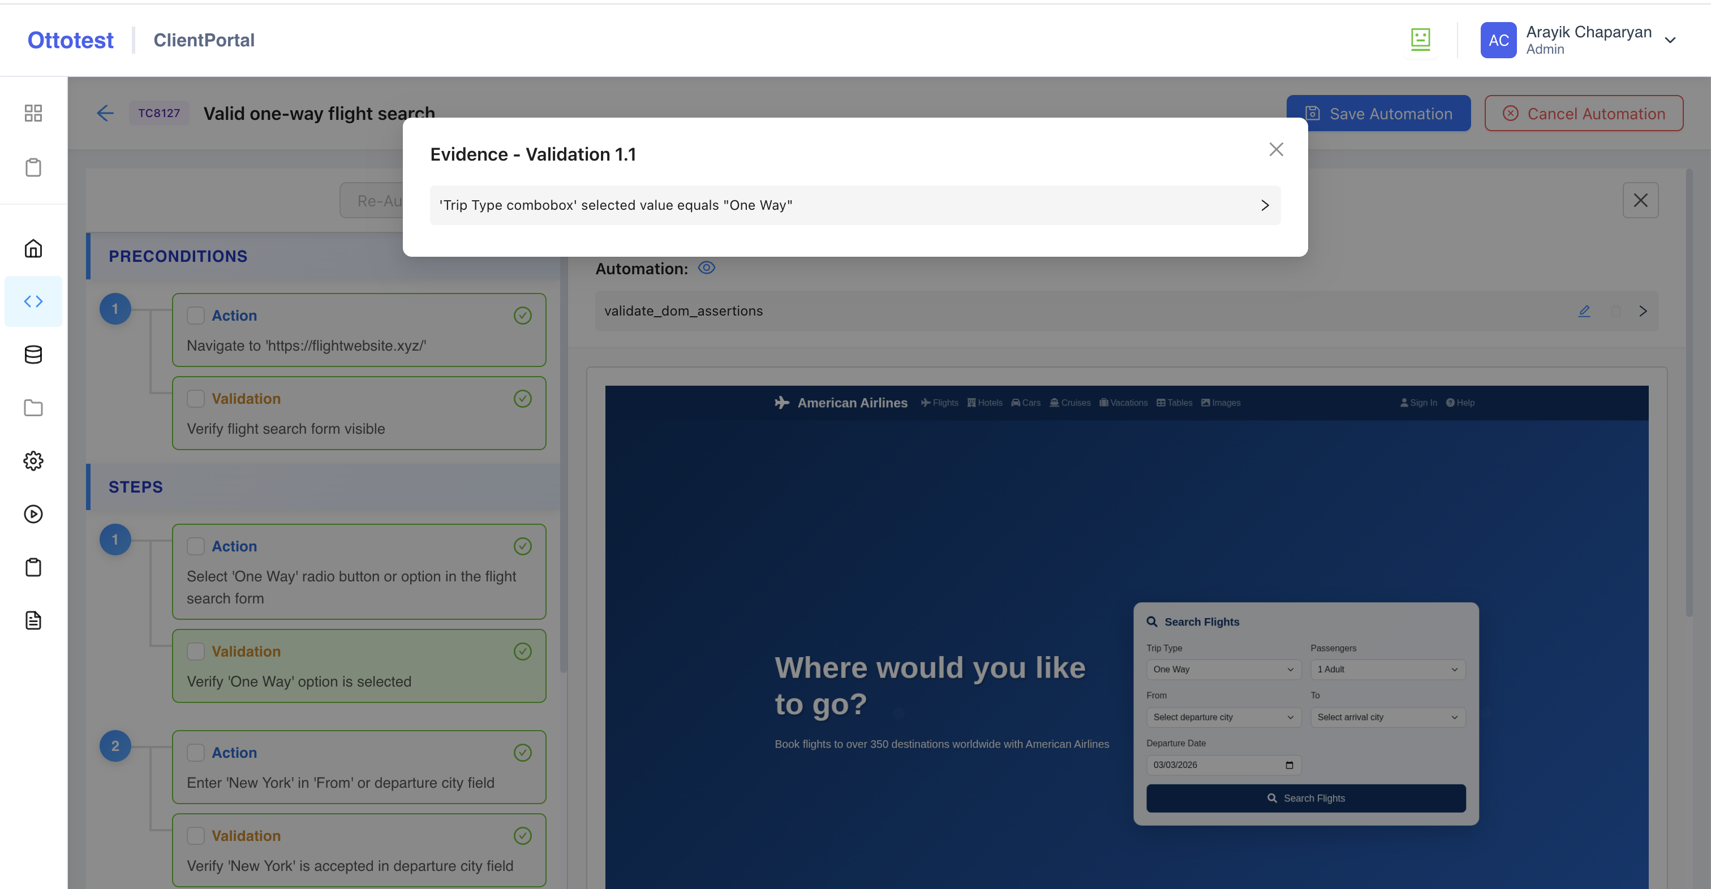Viewport: 1711px width, 889px height.
Task: Open the play circle sidebar icon
Action: pos(33,514)
